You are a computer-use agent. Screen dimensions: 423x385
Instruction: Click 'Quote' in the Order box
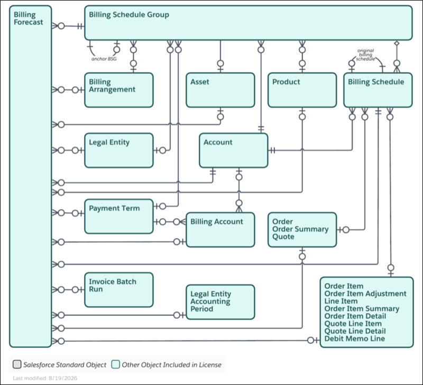pyautogui.click(x=283, y=237)
